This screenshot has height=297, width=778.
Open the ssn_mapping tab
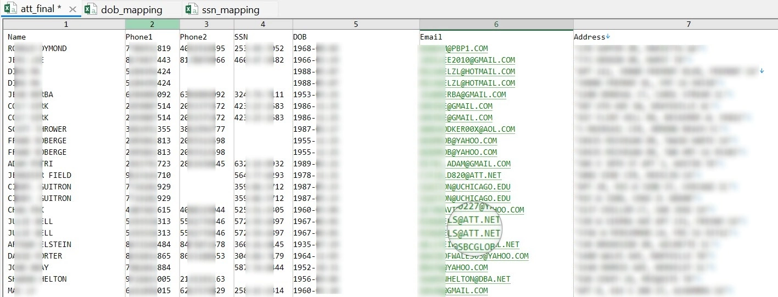click(x=231, y=9)
